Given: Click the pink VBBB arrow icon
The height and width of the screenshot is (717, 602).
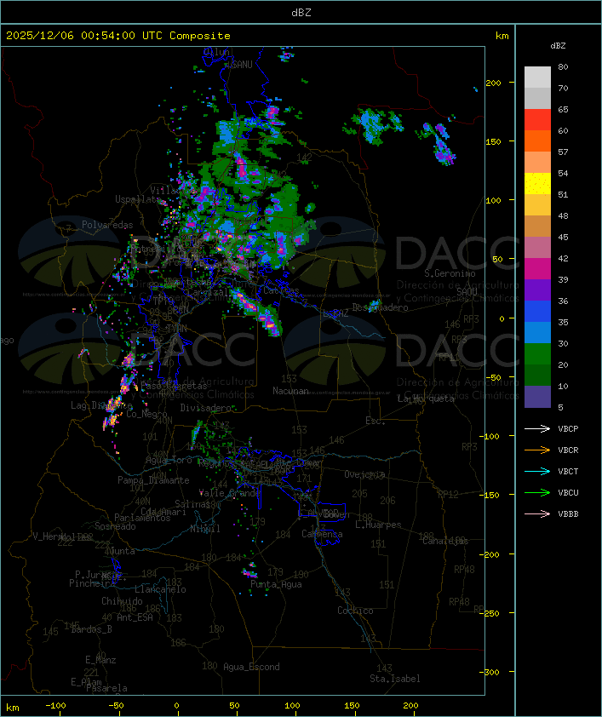Looking at the screenshot, I should pyautogui.click(x=537, y=513).
